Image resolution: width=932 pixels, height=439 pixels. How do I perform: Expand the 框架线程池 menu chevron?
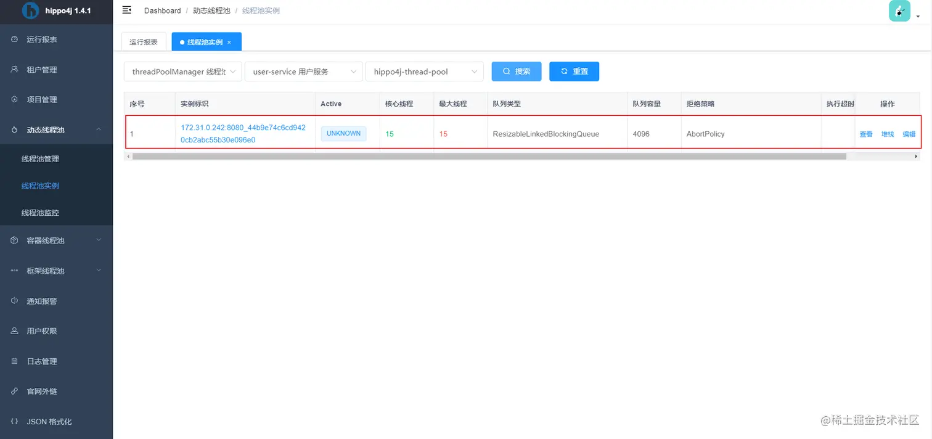tap(99, 271)
